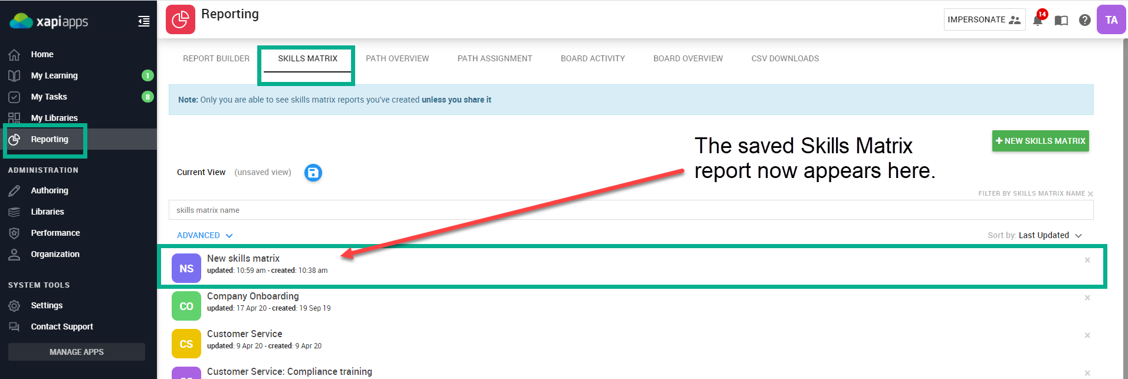Screen dimensions: 1128x379
Task: Click the NS avatar tile
Action: [x=186, y=268]
